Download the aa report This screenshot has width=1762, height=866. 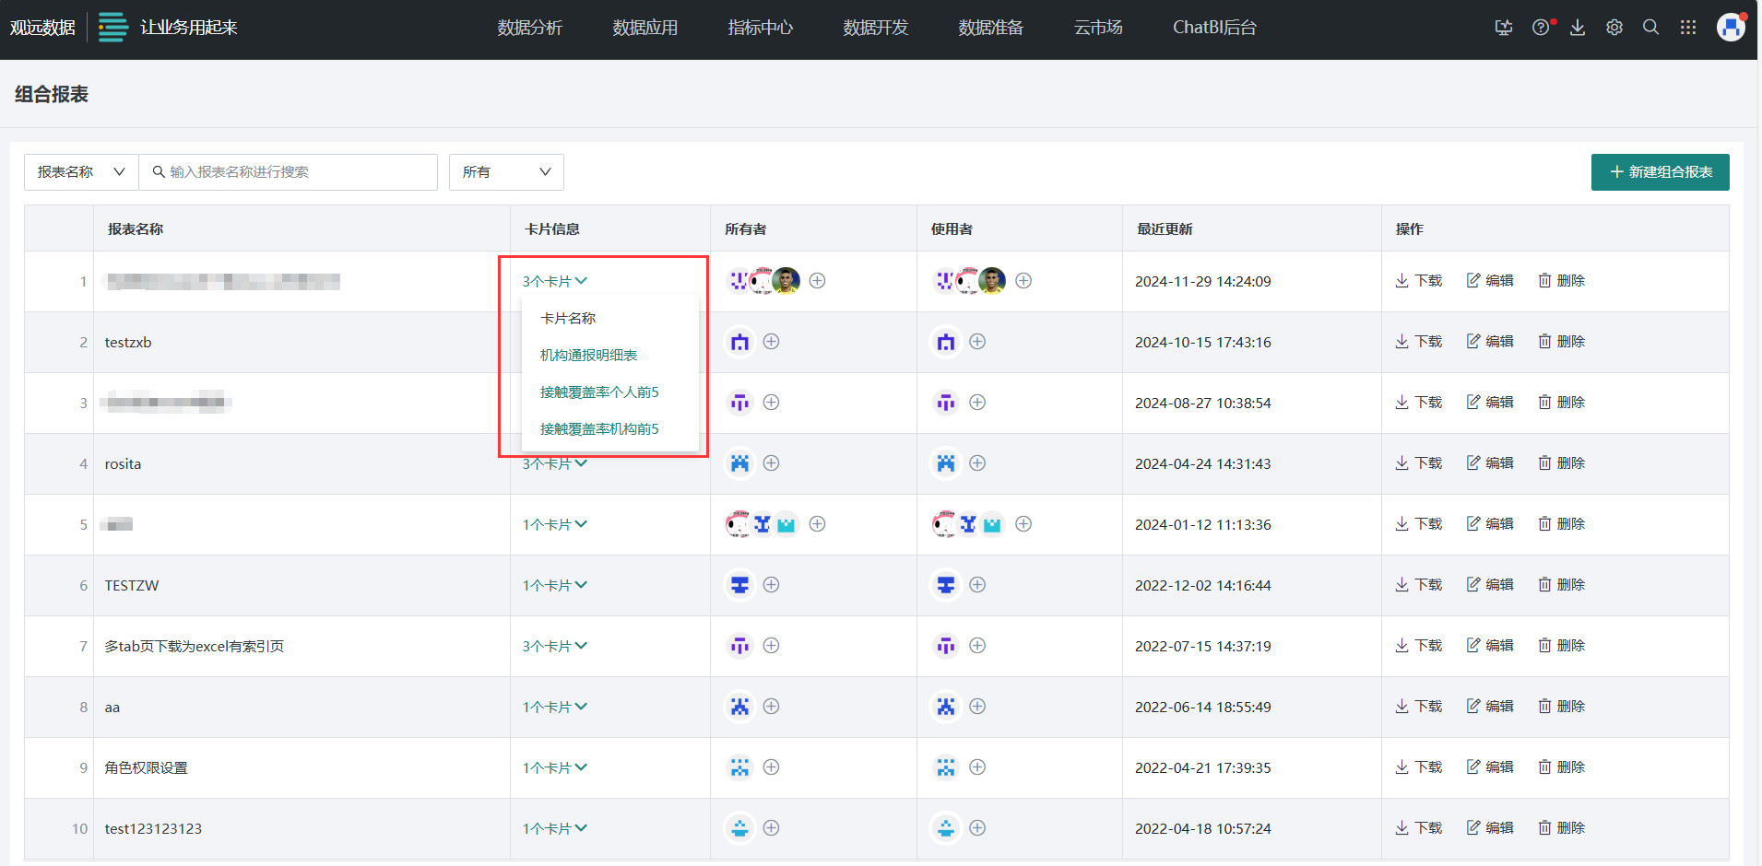click(1418, 707)
